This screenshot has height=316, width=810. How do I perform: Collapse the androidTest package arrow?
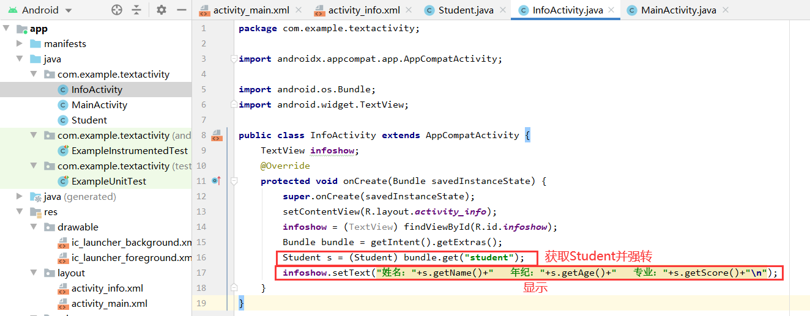(34, 136)
